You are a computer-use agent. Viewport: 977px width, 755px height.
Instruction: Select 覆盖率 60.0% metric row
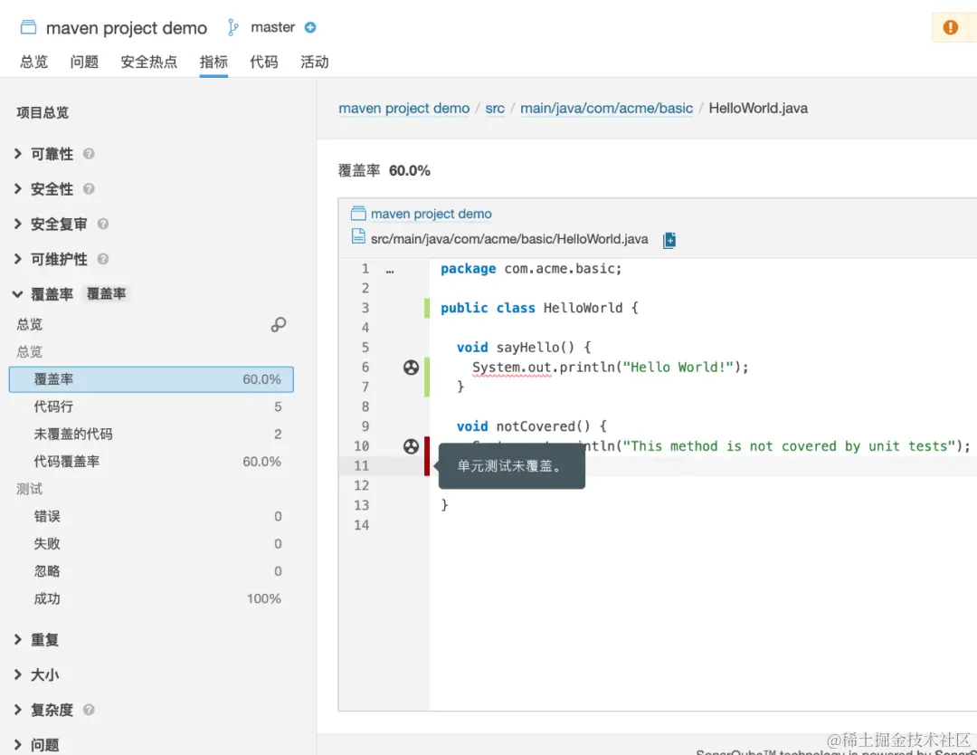pyautogui.click(x=151, y=379)
